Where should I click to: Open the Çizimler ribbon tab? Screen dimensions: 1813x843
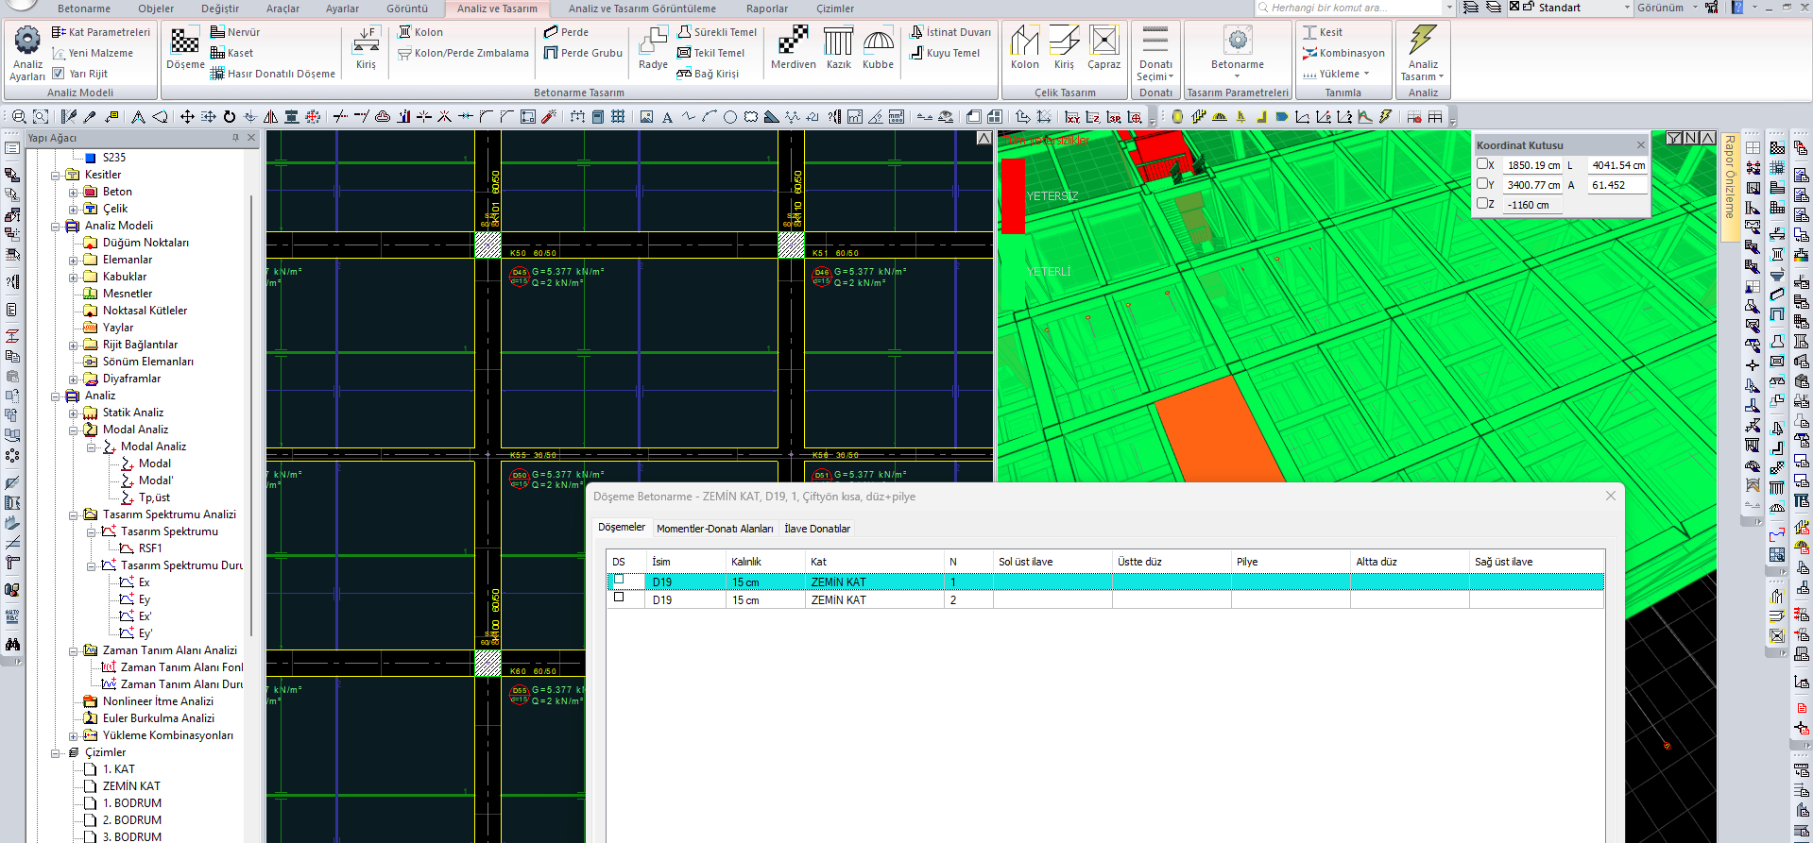tap(835, 8)
